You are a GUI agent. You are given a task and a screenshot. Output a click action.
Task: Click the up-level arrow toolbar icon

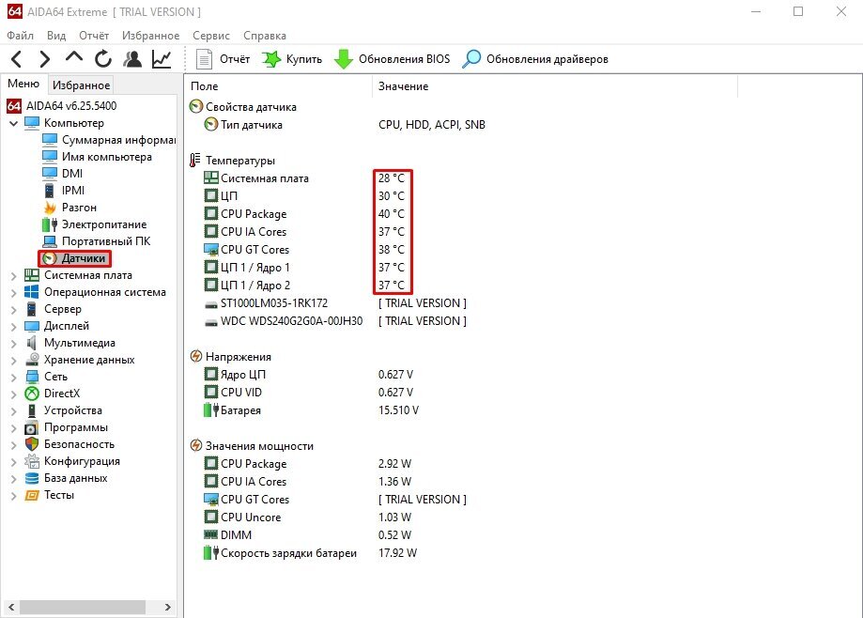point(74,57)
